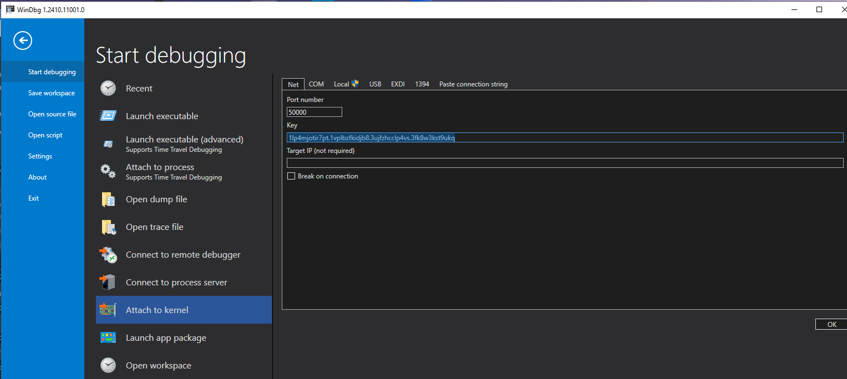Choose Attach to process option
Screen dimensions: 847x379
tap(184, 171)
